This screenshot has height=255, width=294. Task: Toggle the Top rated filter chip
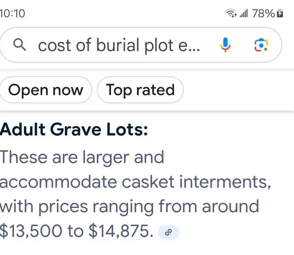pos(140,90)
